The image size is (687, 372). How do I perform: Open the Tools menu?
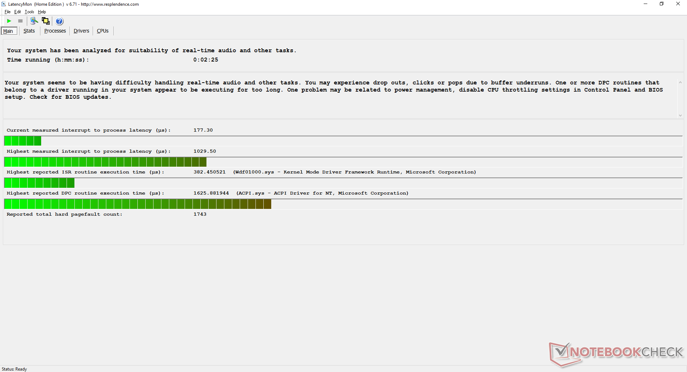click(x=29, y=12)
